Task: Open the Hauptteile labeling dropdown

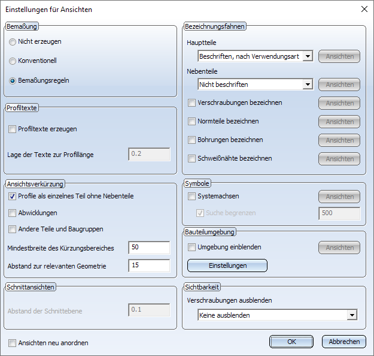Action: click(x=308, y=56)
